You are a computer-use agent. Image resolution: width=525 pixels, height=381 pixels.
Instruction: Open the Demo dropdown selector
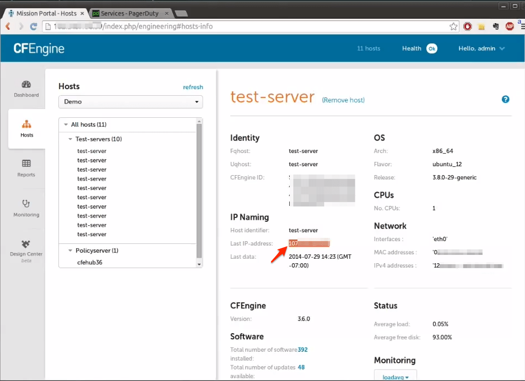coord(131,102)
